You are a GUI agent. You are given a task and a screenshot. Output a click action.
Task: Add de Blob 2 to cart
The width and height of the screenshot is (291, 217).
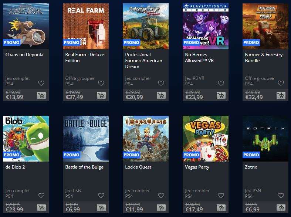pos(41,208)
